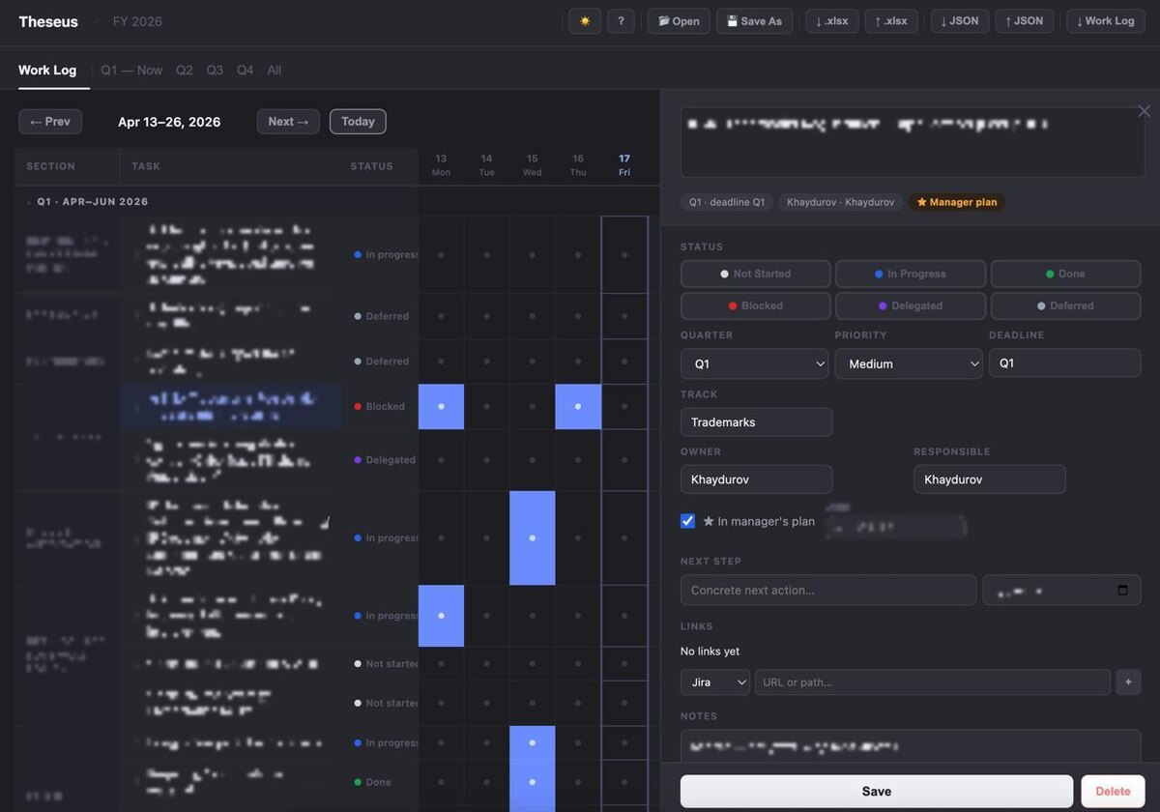Select the 14 Tue day column header
Viewport: 1160px width, 812px height.
tap(486, 165)
